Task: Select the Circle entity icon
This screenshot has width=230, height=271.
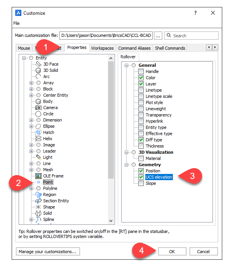Action: 38,114
